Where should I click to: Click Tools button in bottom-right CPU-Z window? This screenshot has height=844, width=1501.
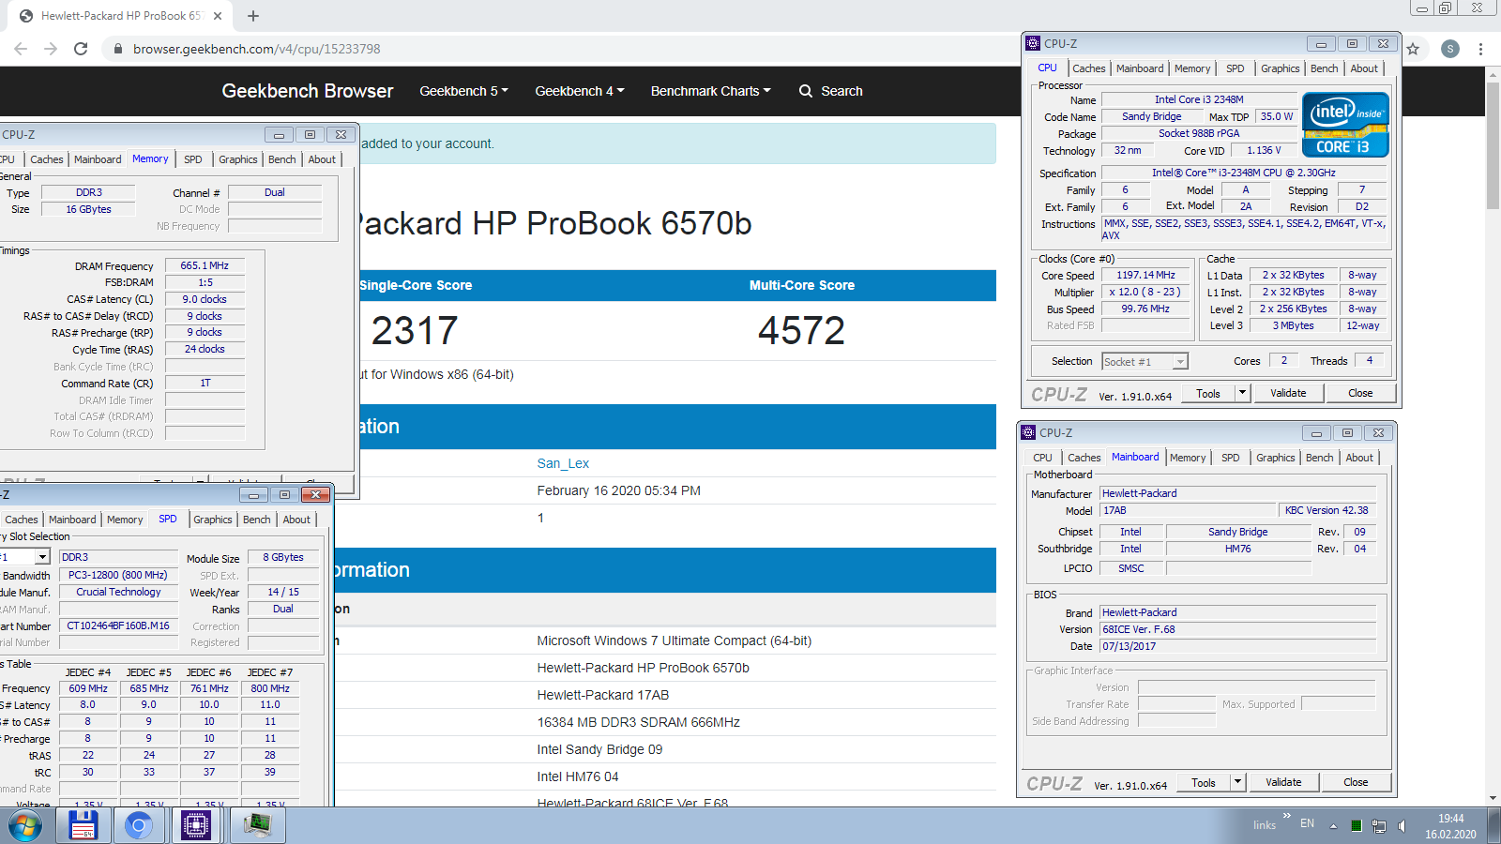point(1204,782)
